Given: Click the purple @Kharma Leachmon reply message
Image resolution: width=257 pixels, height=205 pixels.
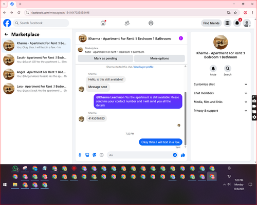Looking at the screenshot, I should (138, 101).
